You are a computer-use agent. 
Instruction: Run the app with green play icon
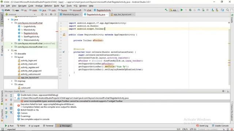[182, 10]
